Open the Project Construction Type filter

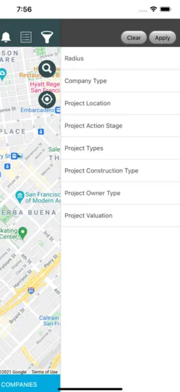pyautogui.click(x=120, y=171)
